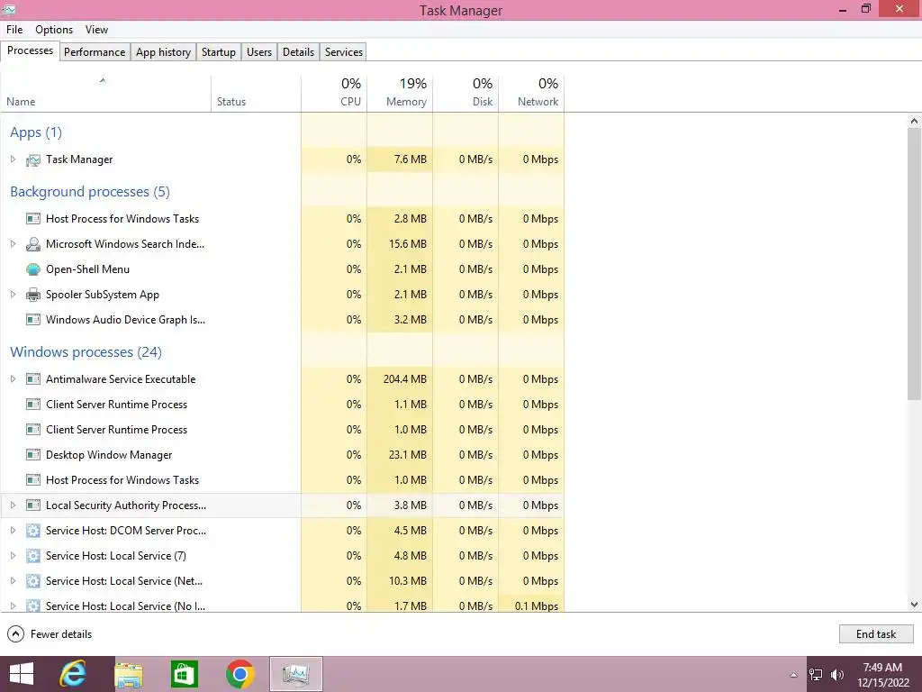The image size is (922, 692).
Task: Click the scrollbar up arrow
Action: (914, 122)
